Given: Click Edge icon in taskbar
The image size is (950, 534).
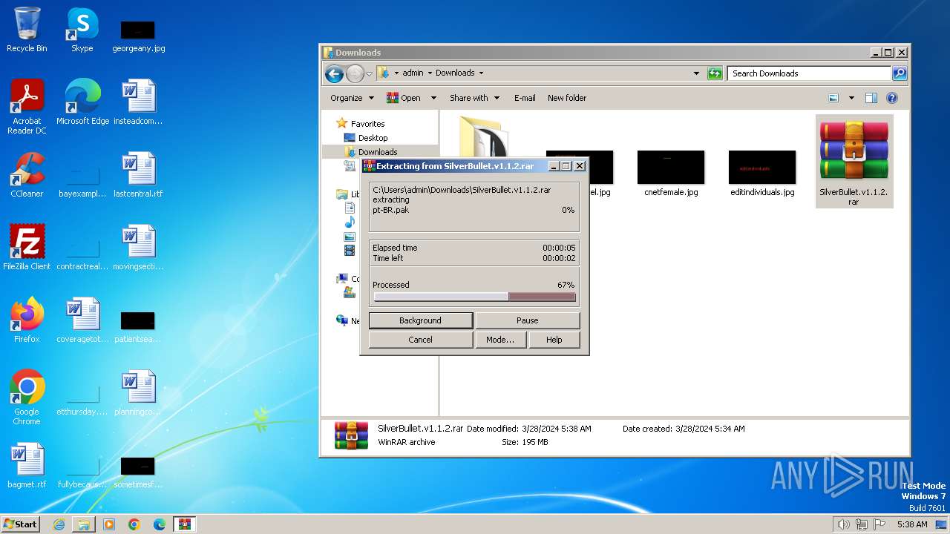Looking at the screenshot, I should point(160,524).
